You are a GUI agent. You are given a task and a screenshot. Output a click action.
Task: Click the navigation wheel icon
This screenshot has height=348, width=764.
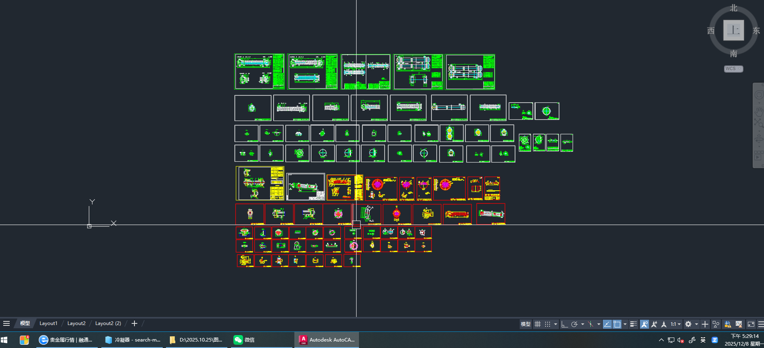click(759, 95)
